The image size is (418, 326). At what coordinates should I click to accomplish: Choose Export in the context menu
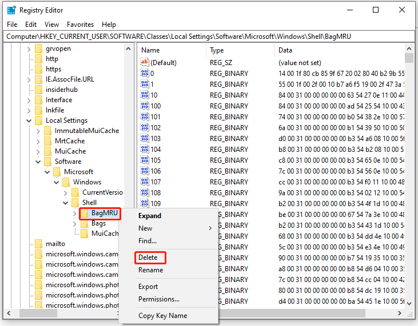pyautogui.click(x=149, y=287)
